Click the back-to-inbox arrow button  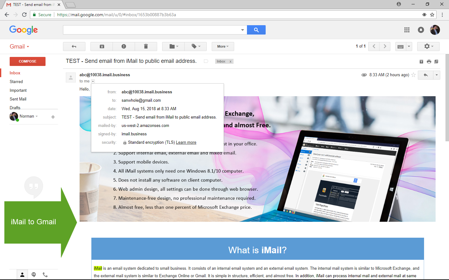[x=74, y=46]
